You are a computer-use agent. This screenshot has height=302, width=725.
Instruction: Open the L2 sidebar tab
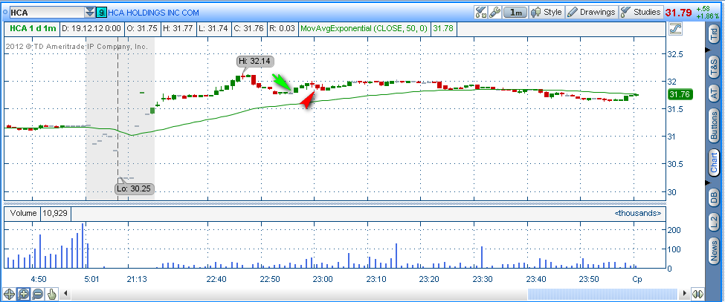point(714,223)
